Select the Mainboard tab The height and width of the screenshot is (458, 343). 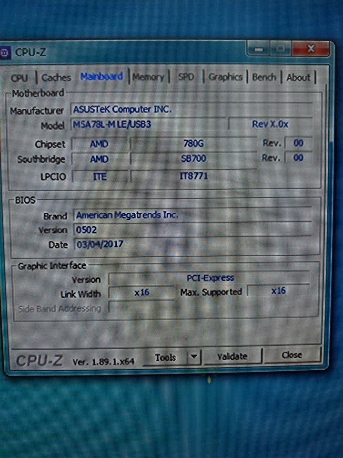[x=101, y=76]
